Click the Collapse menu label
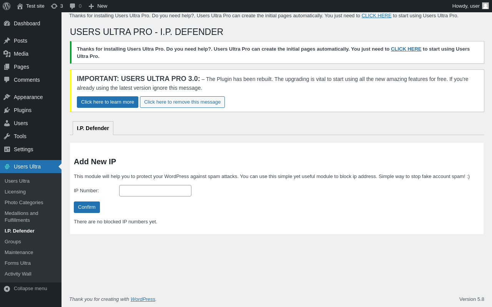492x307 pixels. tap(30, 289)
